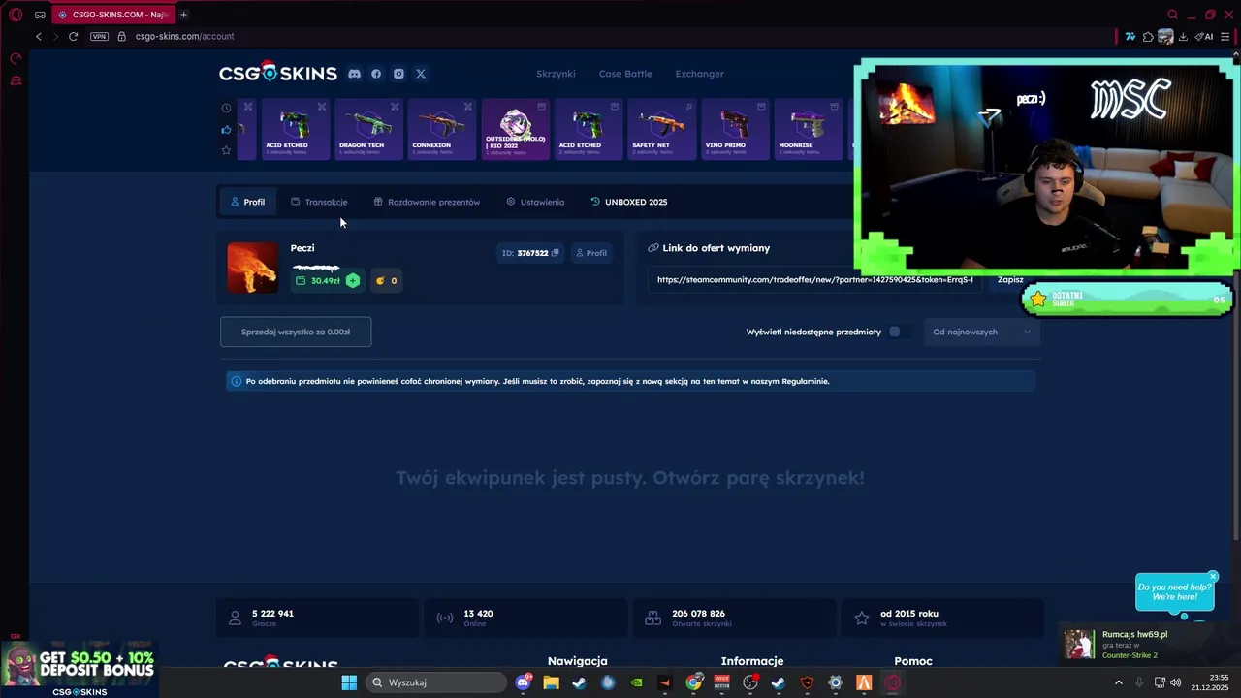Open File Explorer from the taskbar
The width and height of the screenshot is (1241, 698).
552,682
